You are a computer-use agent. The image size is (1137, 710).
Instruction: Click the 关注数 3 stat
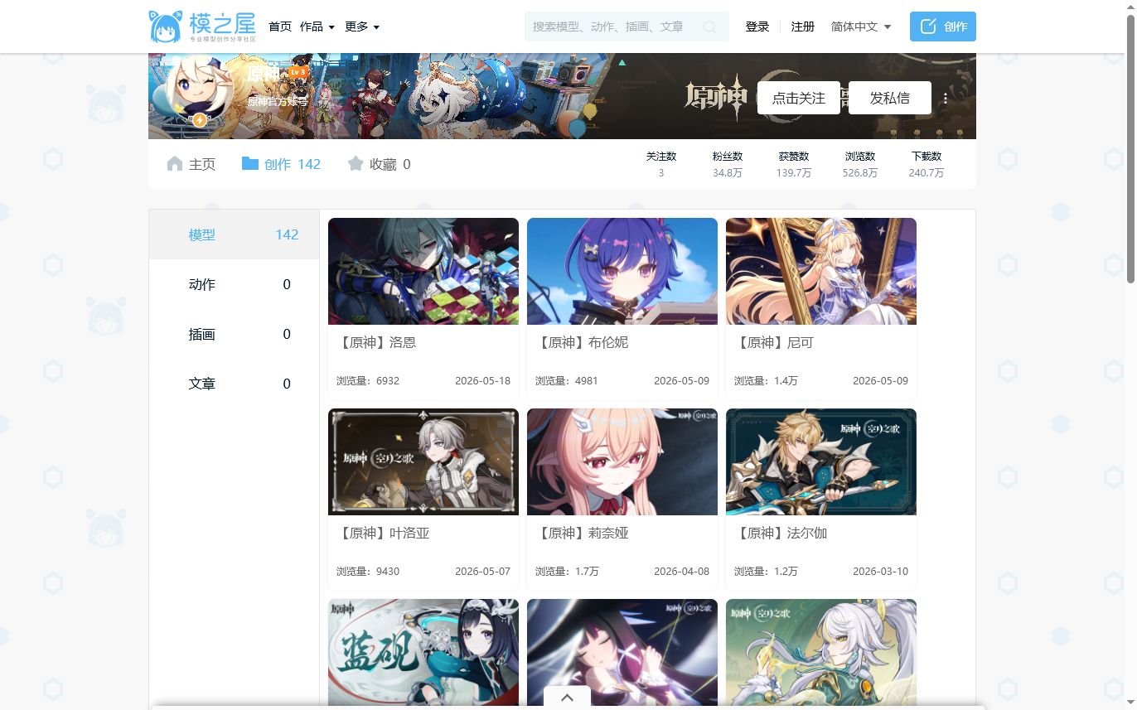point(661,164)
